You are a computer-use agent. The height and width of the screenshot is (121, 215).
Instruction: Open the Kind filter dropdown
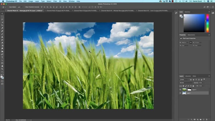click(184, 80)
